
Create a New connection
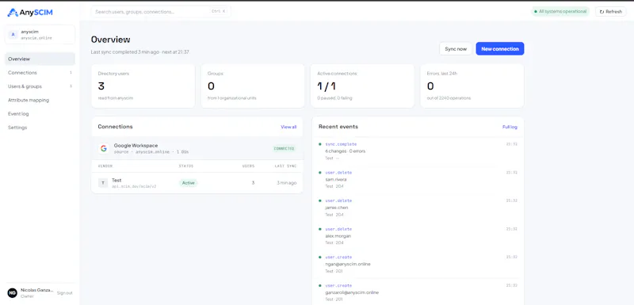[x=500, y=49]
